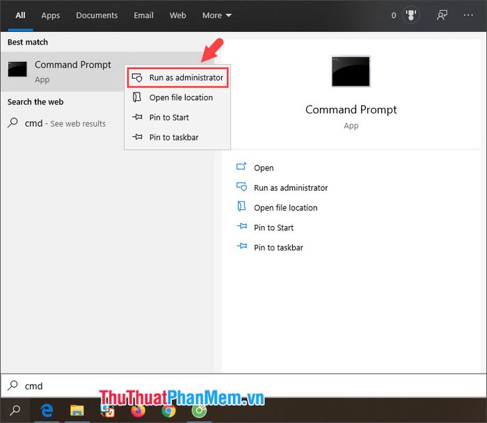Choose Pin to Start from context menu
The image size is (487, 423).
tap(168, 118)
